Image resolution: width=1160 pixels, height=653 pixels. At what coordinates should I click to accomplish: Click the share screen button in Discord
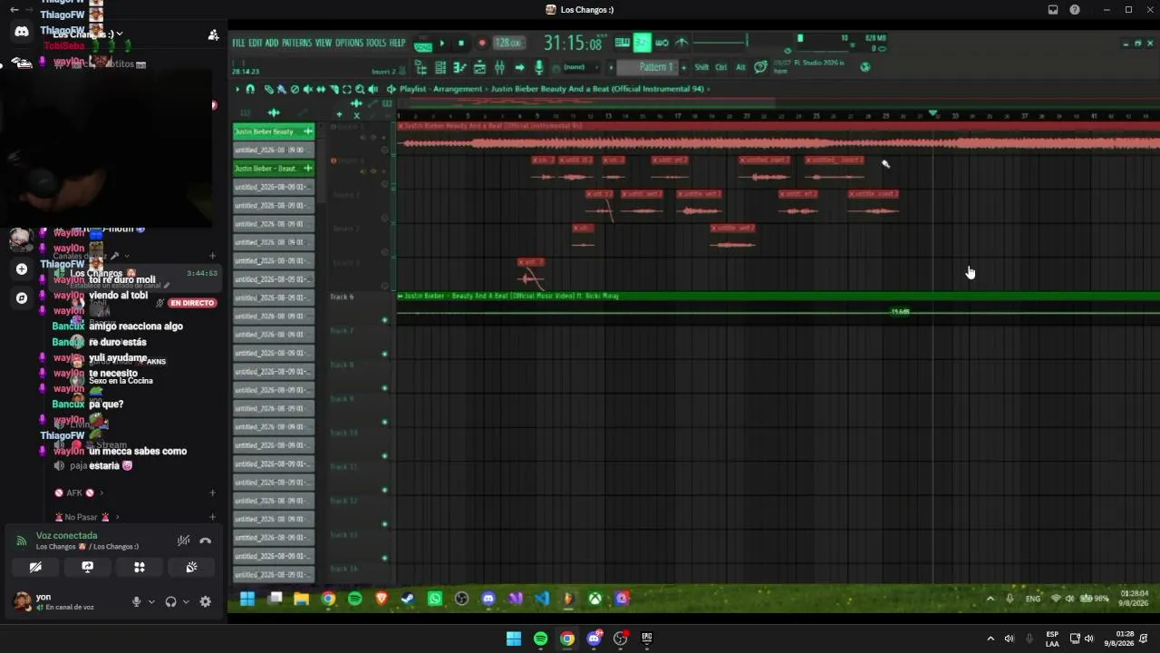[x=88, y=567]
